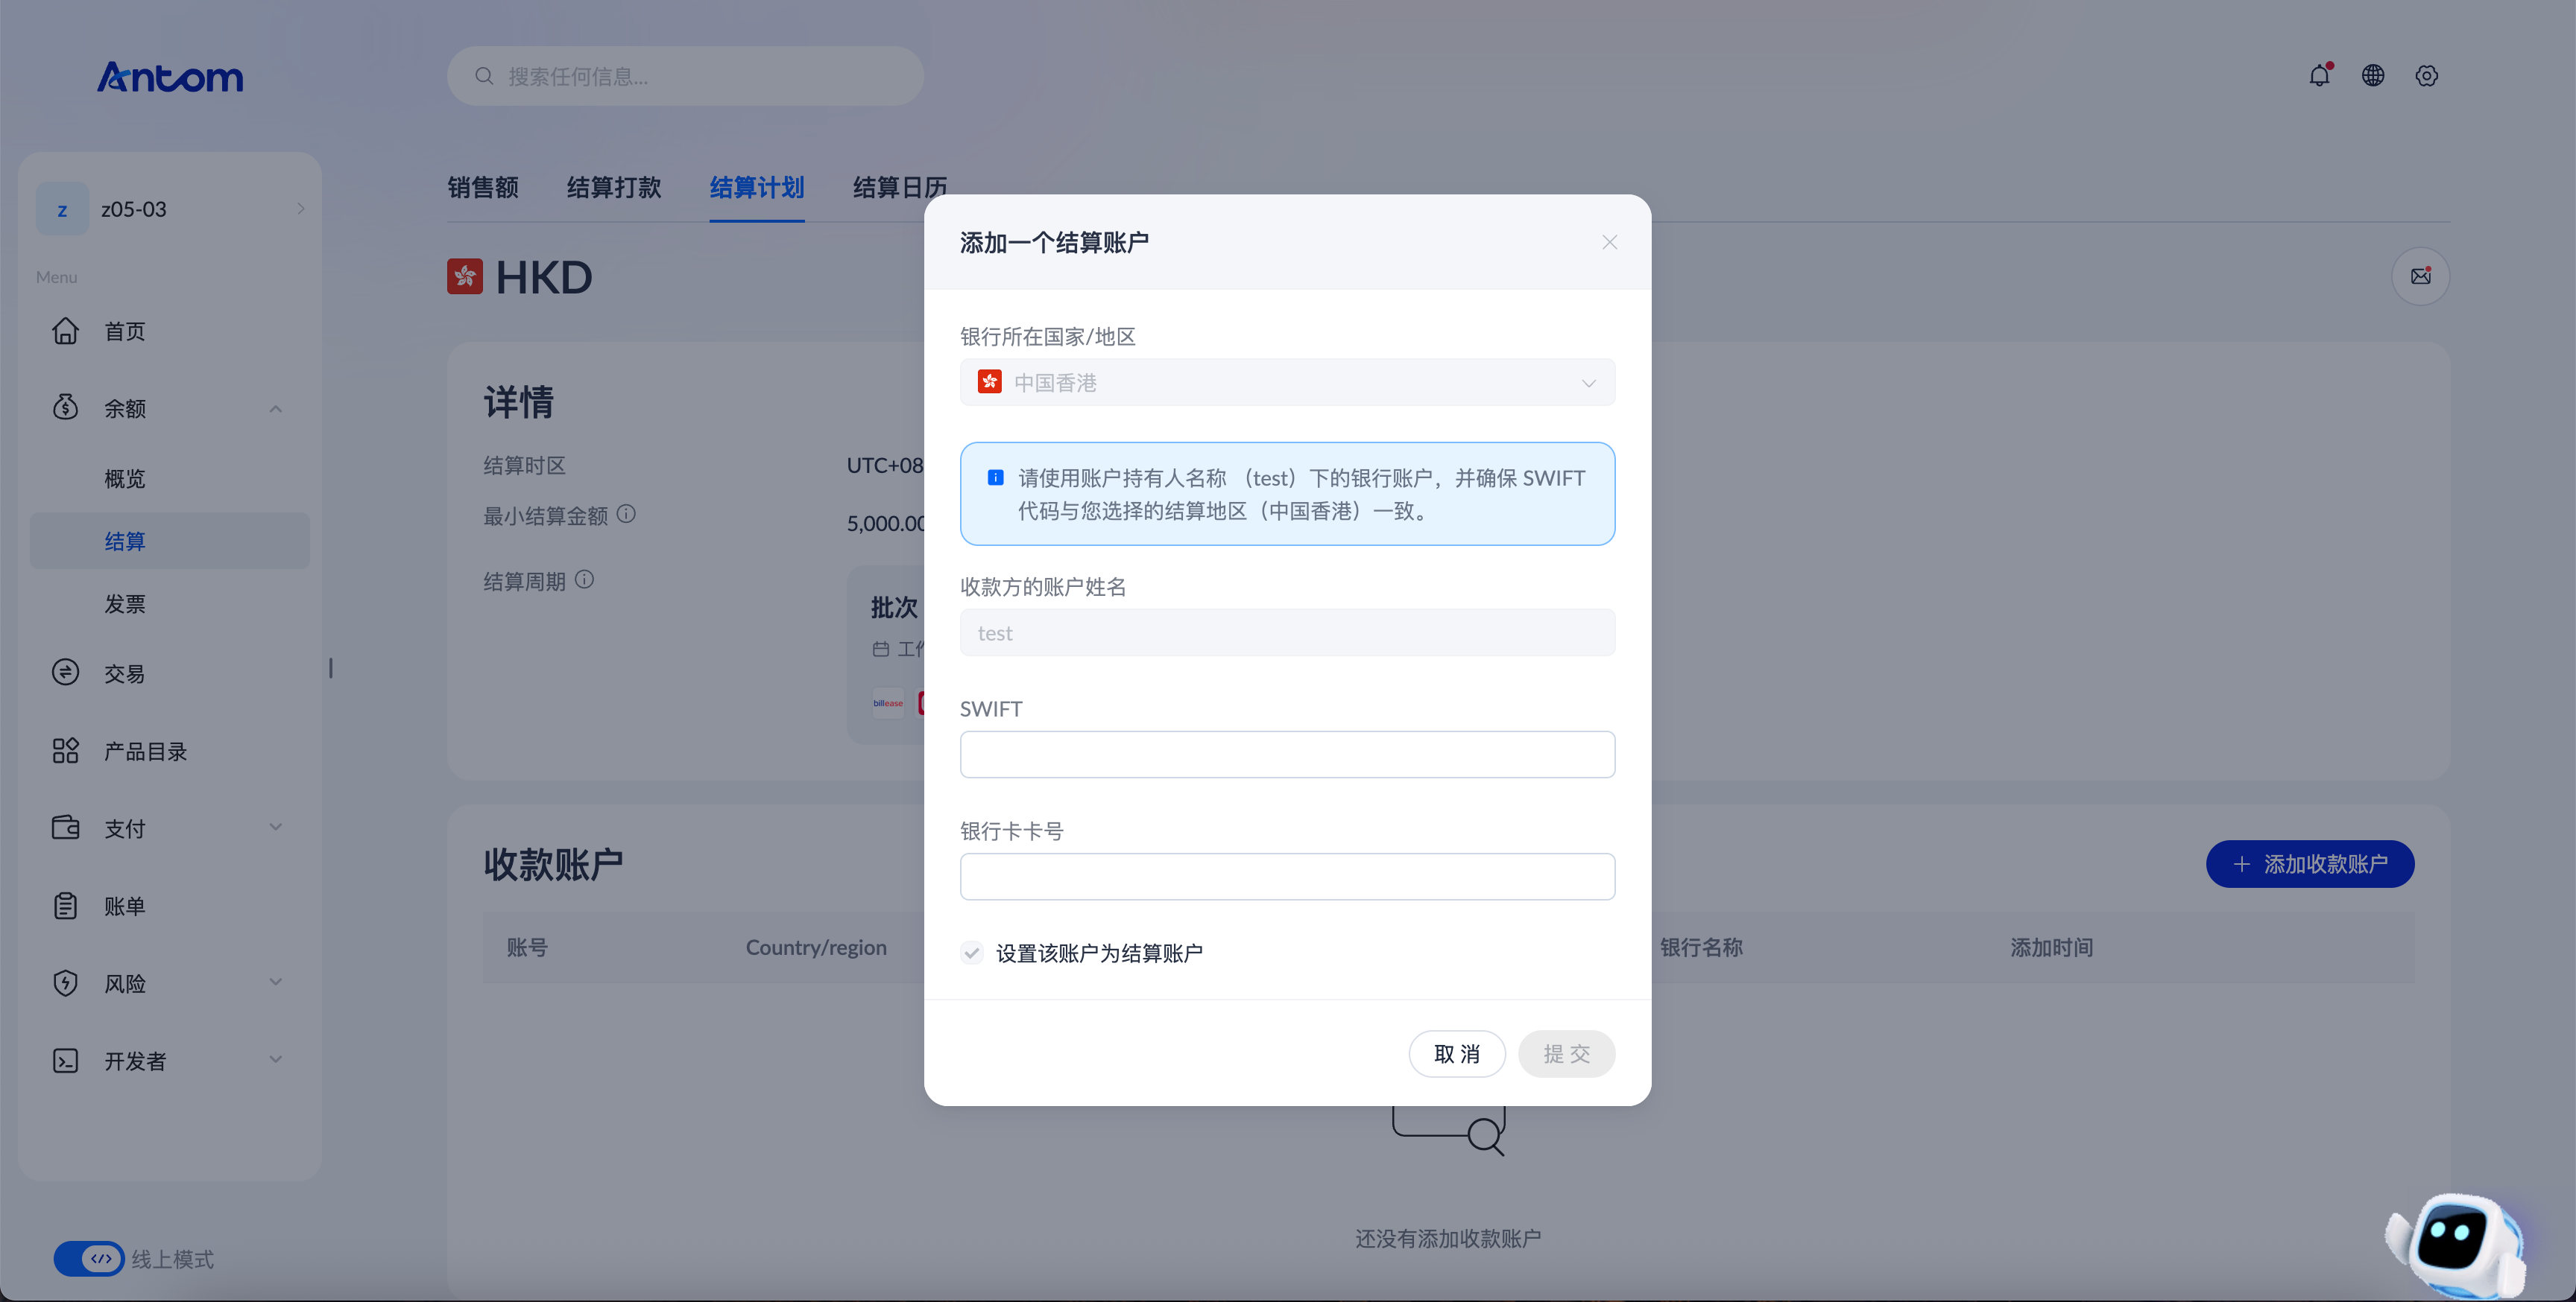Collapse the 余额 sidebar section

tap(168, 407)
